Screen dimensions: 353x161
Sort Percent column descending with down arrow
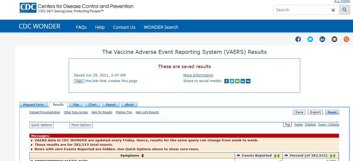click(x=334, y=155)
